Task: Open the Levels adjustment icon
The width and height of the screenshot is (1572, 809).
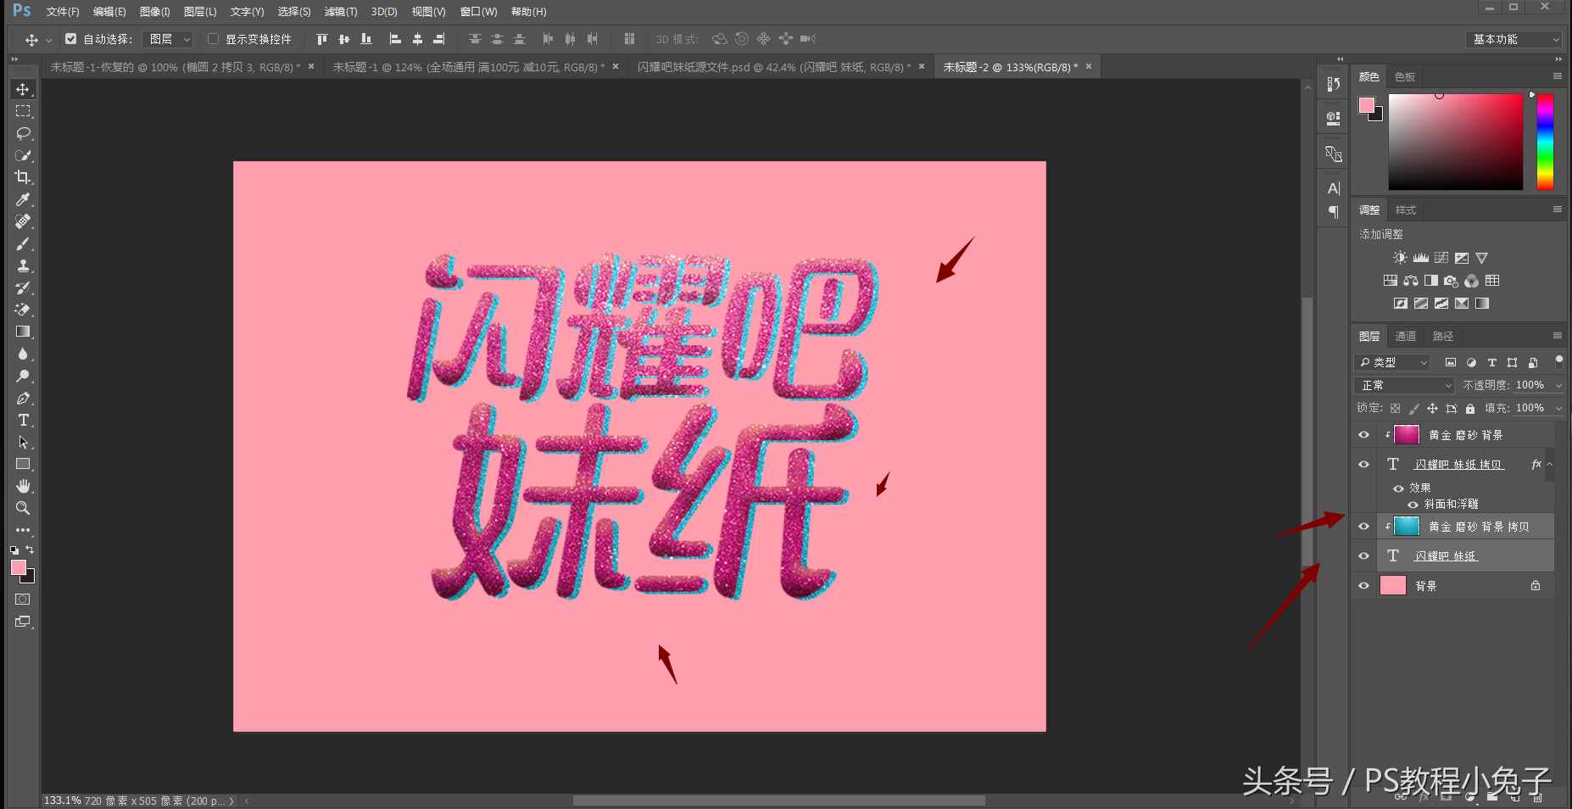Action: coord(1421,258)
